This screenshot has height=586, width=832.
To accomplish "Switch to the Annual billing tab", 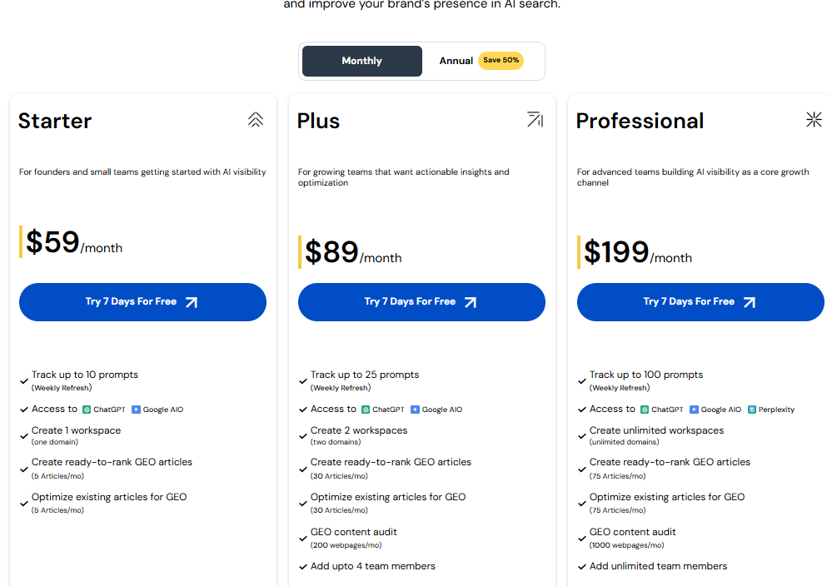I will [x=456, y=60].
